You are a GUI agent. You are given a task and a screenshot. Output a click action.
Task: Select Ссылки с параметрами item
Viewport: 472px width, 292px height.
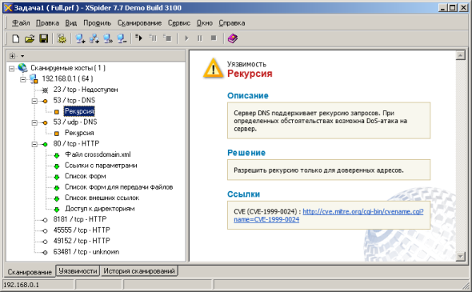click(101, 166)
